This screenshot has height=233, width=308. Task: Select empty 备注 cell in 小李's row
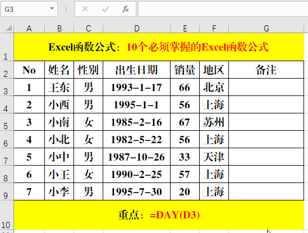(x=266, y=191)
